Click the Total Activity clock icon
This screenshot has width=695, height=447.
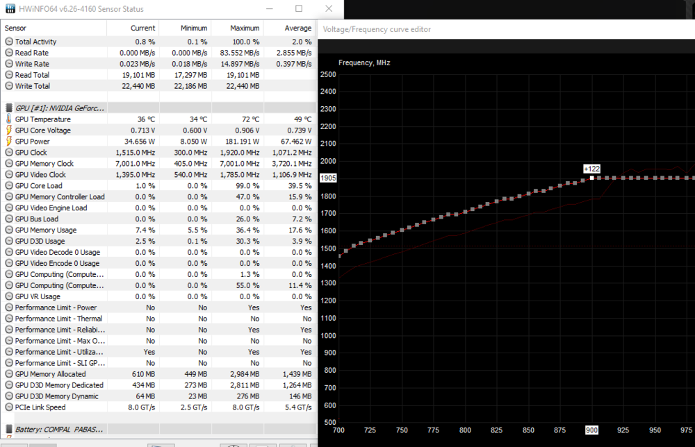pos(9,42)
